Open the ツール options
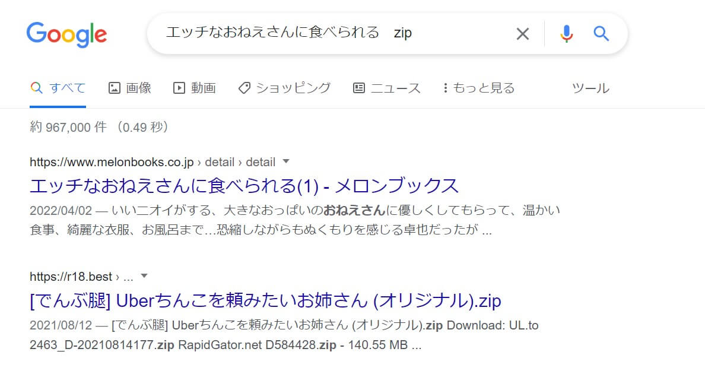The width and height of the screenshot is (705, 374). click(590, 88)
